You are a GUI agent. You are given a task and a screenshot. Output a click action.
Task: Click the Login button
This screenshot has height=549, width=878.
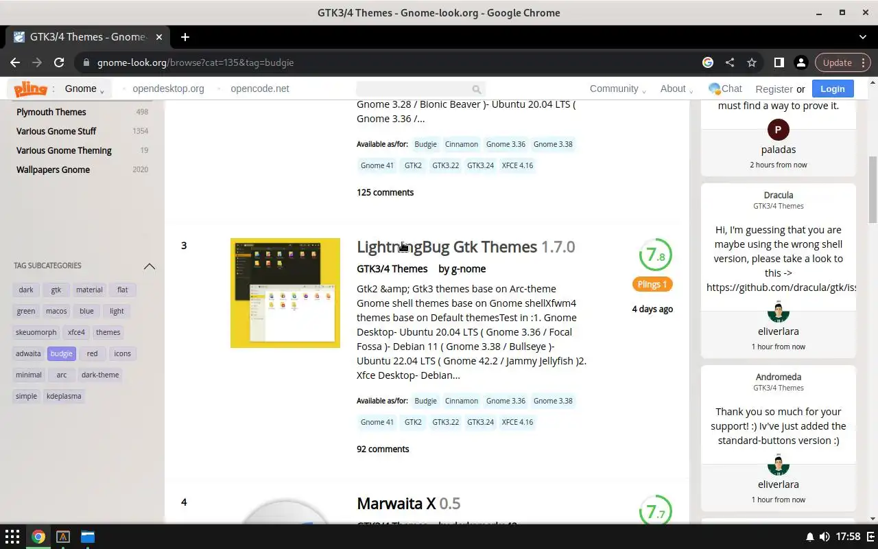pyautogui.click(x=832, y=89)
